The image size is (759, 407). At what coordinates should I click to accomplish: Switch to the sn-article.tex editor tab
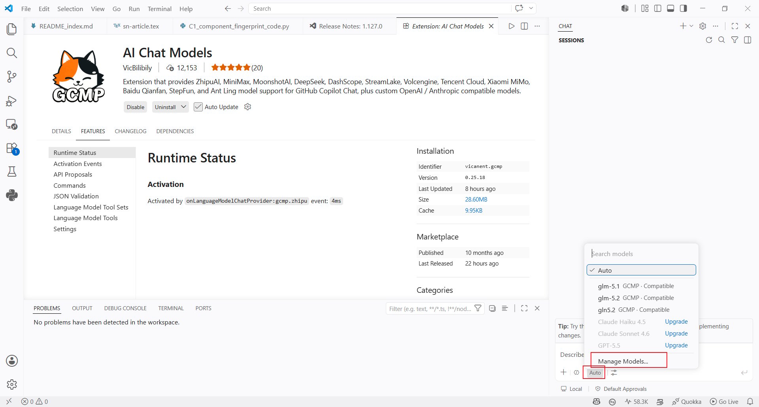pyautogui.click(x=140, y=26)
